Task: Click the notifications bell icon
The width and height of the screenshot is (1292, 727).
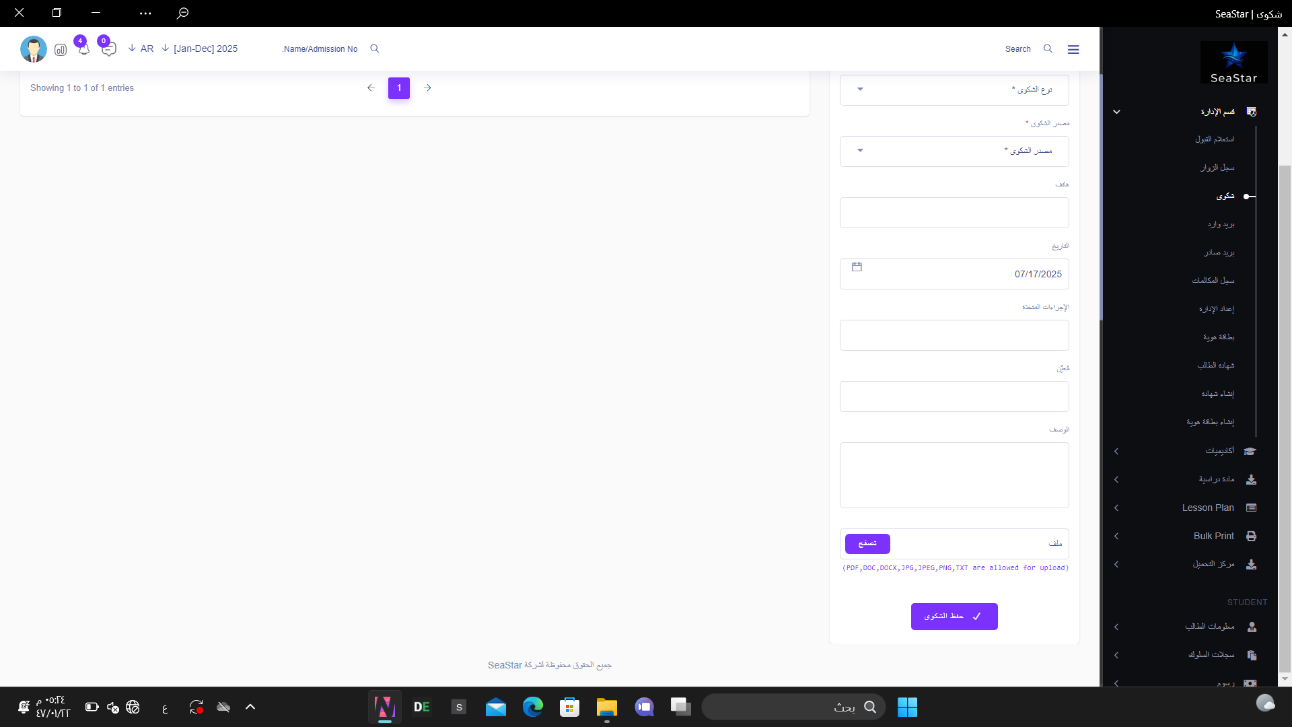Action: click(x=83, y=50)
